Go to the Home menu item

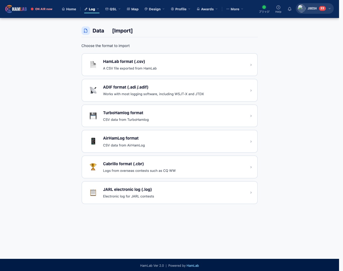pos(69,9)
